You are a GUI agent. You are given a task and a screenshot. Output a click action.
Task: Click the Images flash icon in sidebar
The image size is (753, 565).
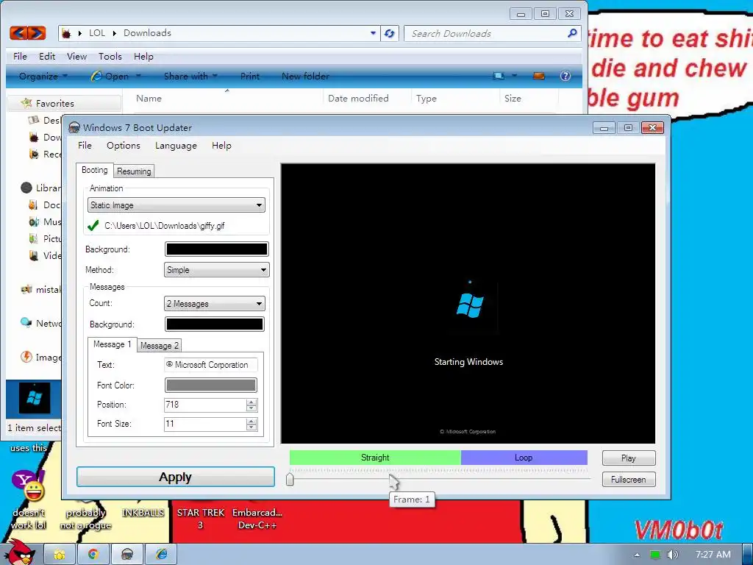click(x=26, y=357)
